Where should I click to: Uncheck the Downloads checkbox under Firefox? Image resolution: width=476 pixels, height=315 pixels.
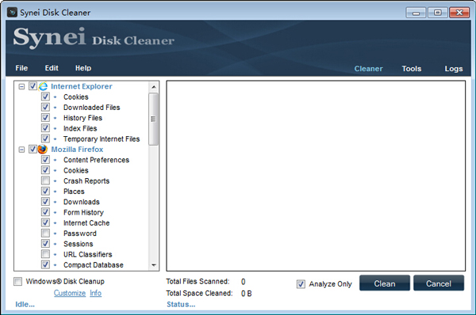[45, 202]
